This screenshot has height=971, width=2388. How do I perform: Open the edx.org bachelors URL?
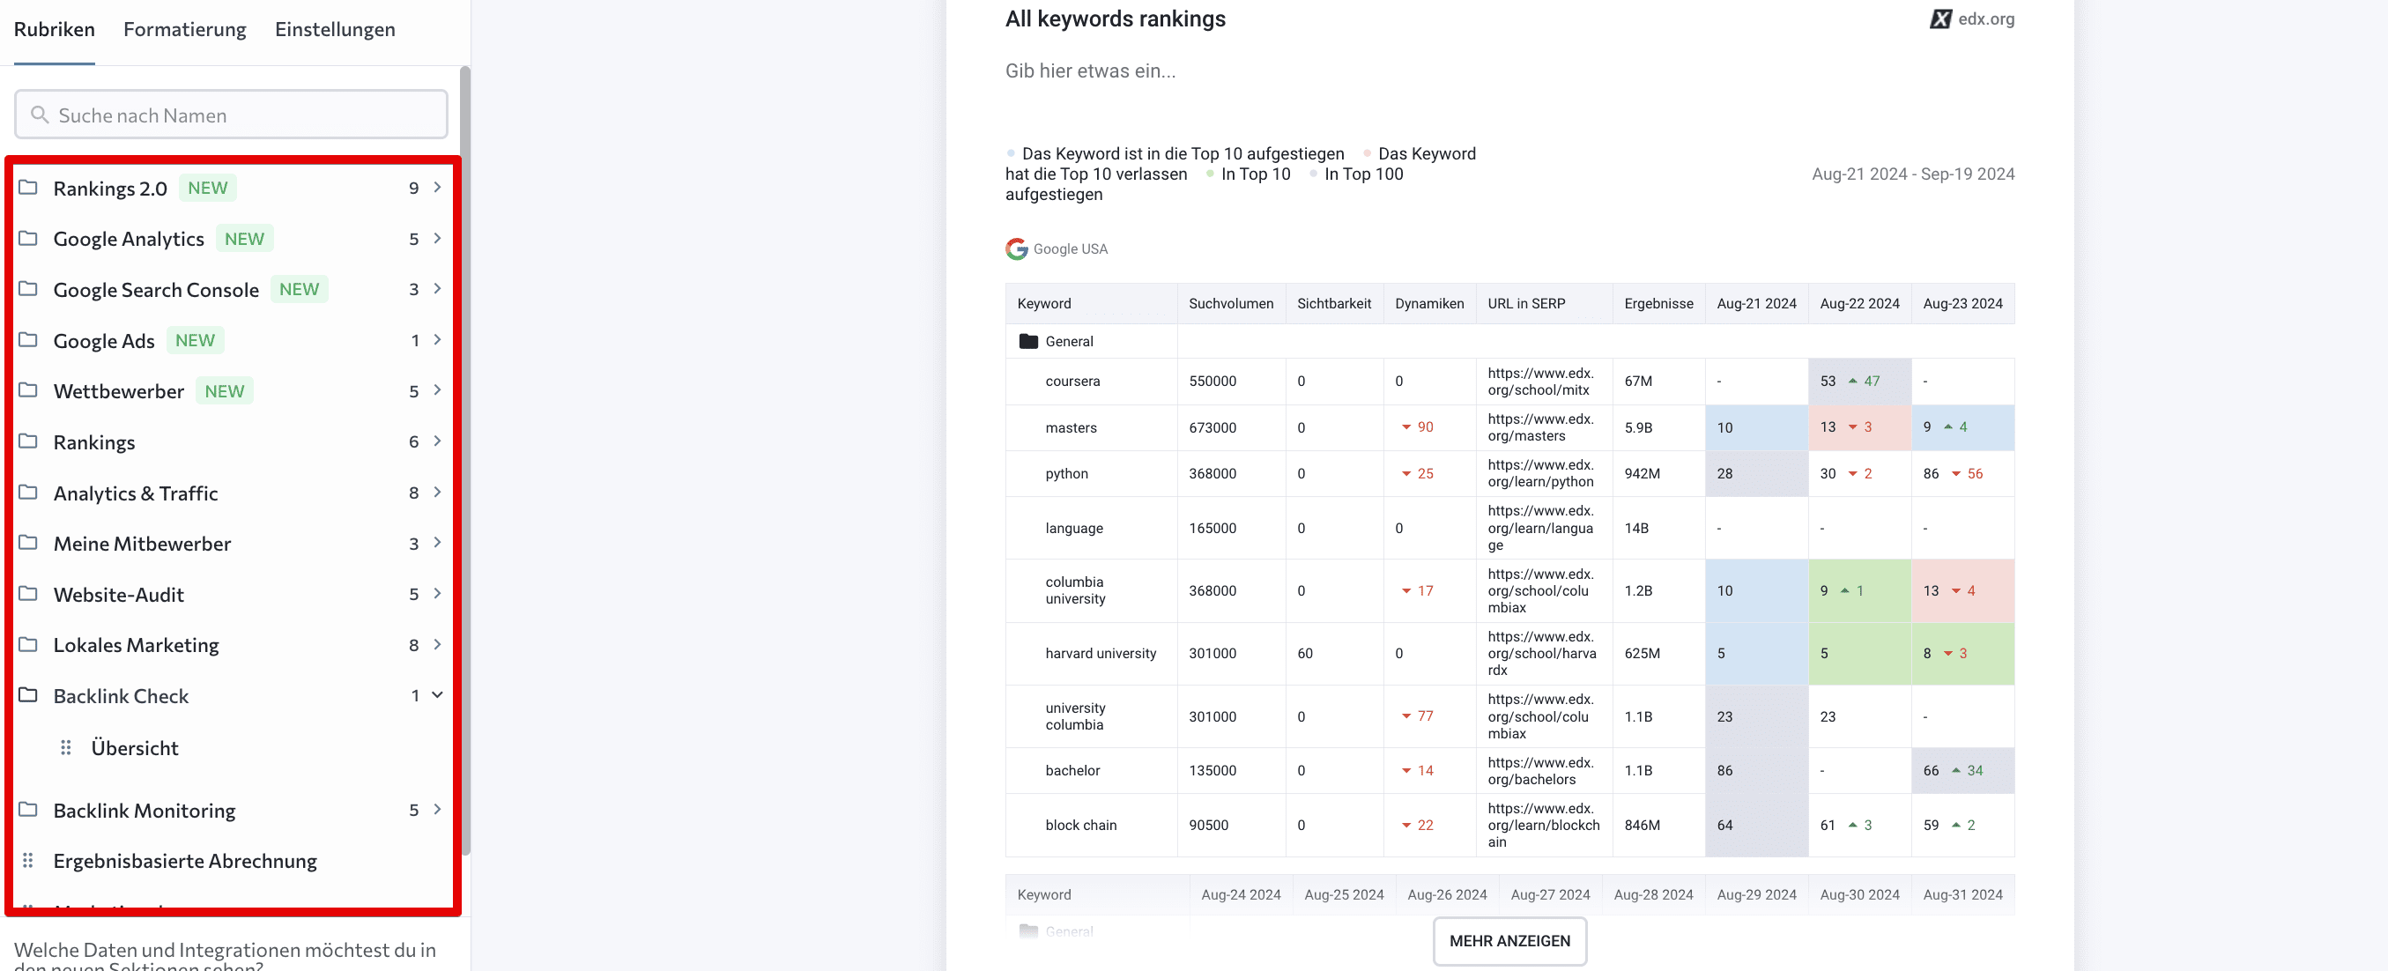[1540, 770]
